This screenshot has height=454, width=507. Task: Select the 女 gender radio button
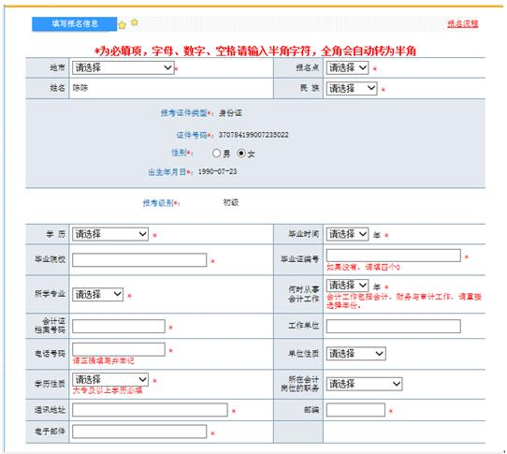pyautogui.click(x=241, y=154)
